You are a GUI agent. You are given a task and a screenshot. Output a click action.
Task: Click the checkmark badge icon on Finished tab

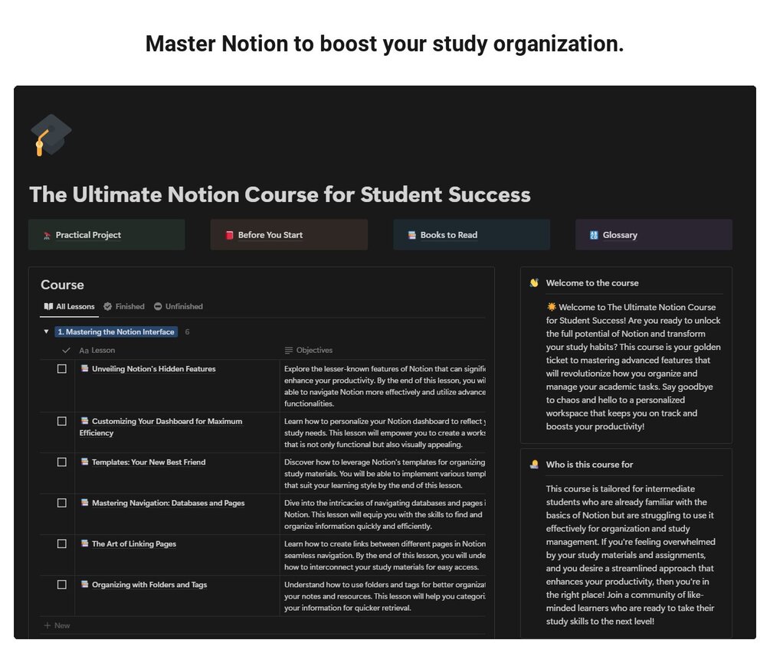107,307
